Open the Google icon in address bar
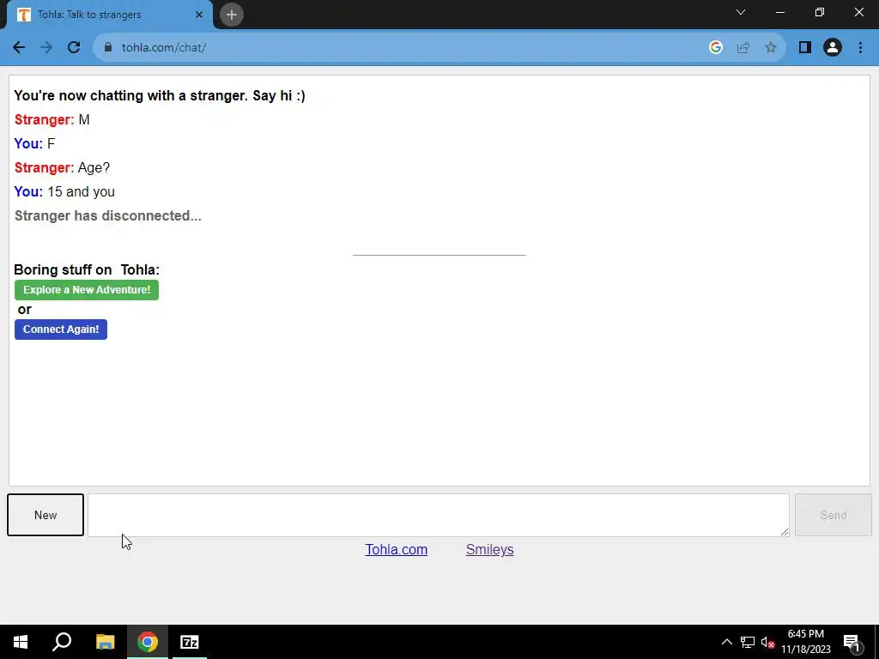The width and height of the screenshot is (879, 659). click(715, 48)
